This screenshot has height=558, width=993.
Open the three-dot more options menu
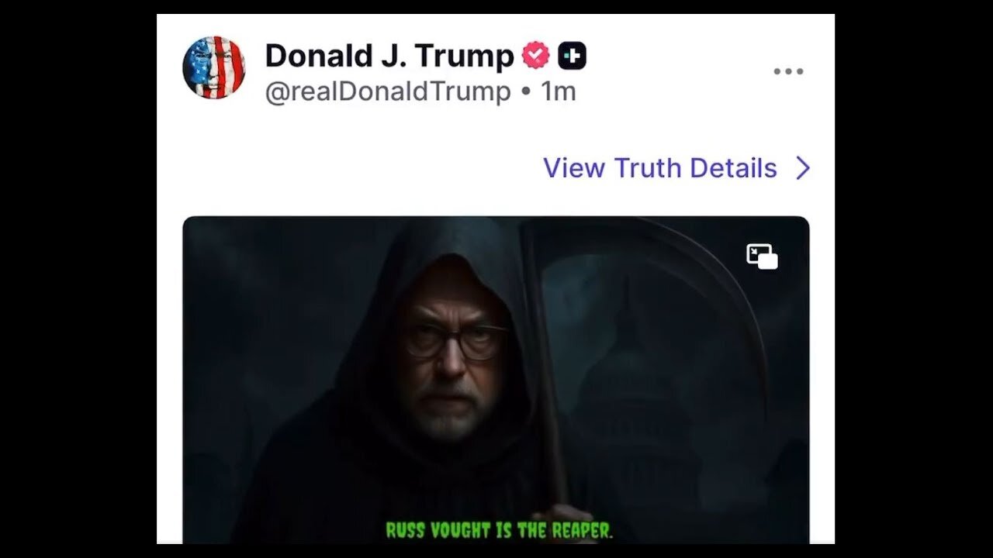pyautogui.click(x=788, y=71)
